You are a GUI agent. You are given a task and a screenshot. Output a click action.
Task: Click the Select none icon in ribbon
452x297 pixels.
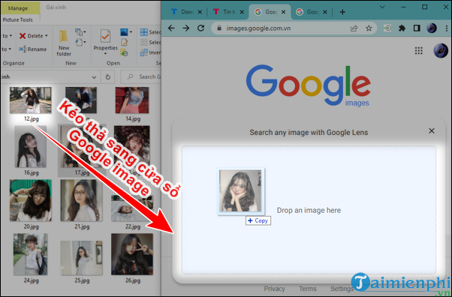pos(144,42)
